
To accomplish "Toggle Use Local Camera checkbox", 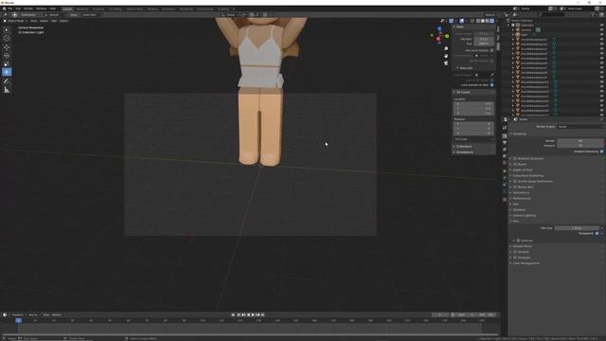I will [x=492, y=50].
